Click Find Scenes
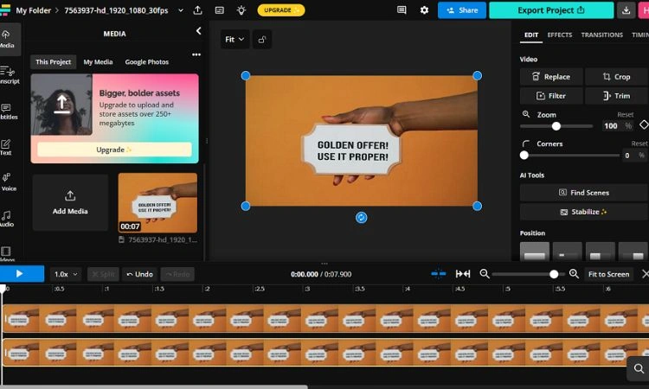The height and width of the screenshot is (389, 649). 584,193
